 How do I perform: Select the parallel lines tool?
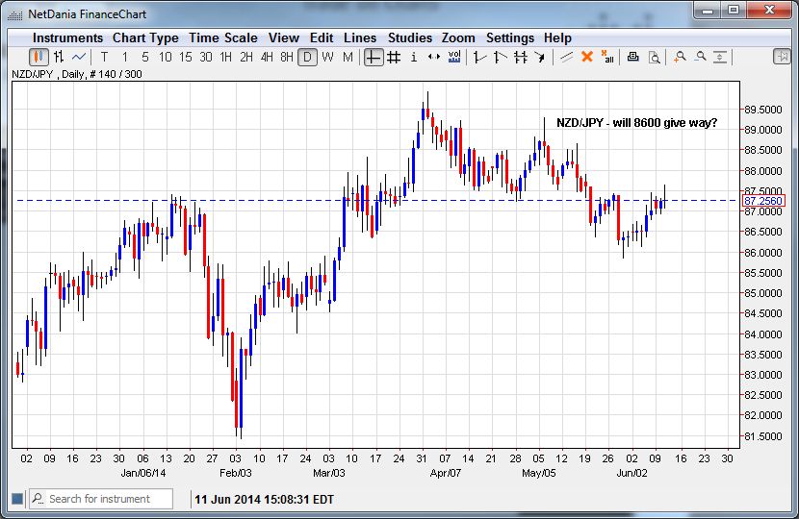point(567,57)
